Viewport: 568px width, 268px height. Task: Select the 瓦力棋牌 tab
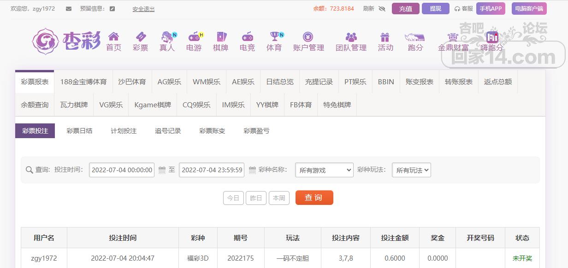[74, 105]
